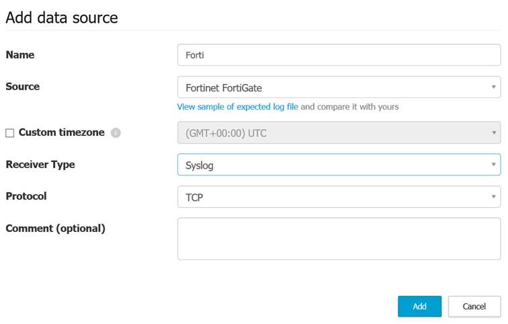Image resolution: width=508 pixels, height=324 pixels.
Task: Click the Add button
Action: tap(419, 306)
